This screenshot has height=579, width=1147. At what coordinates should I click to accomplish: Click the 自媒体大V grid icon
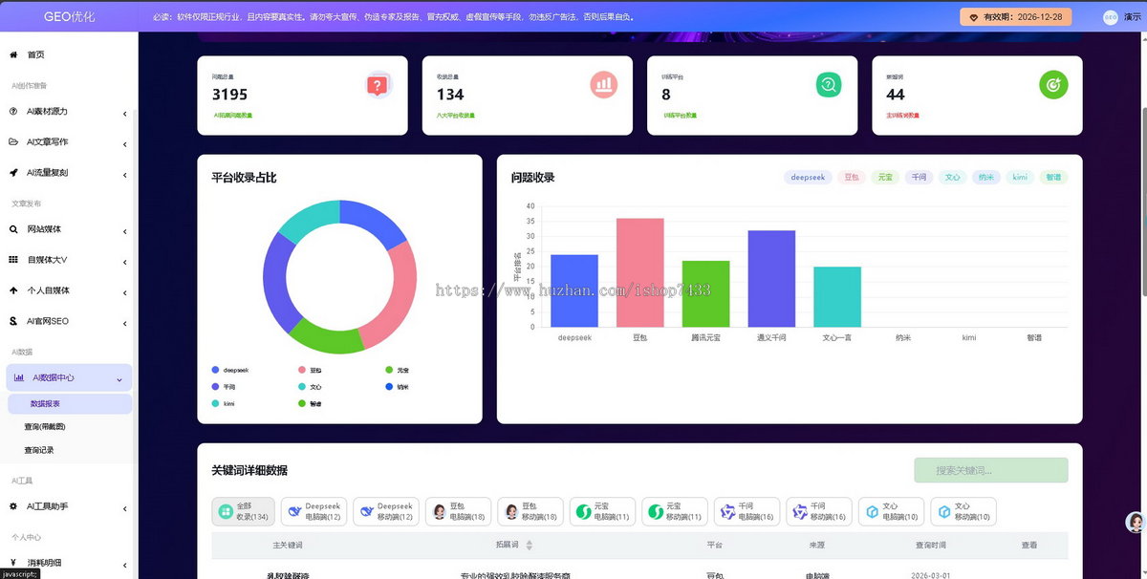[x=13, y=260]
